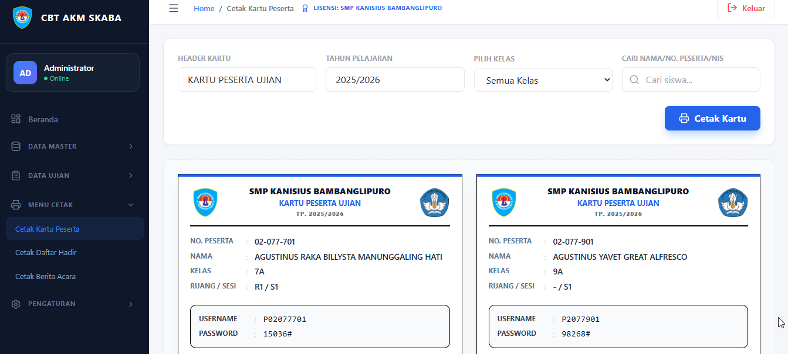Expand the Data Master chevron
The height and width of the screenshot is (354, 788).
click(x=130, y=146)
